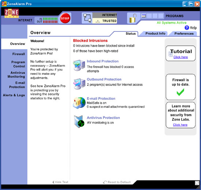Click '2 program(s) secured for Internet access'
The height and width of the screenshot is (190, 201).
pyautogui.click(x=115, y=85)
